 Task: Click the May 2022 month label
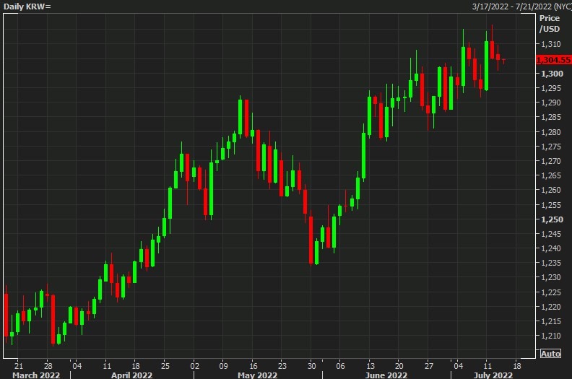[257, 375]
